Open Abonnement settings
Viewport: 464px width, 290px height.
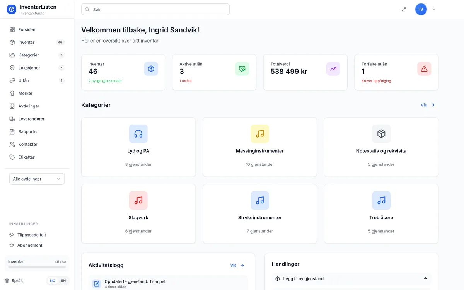[37, 245]
